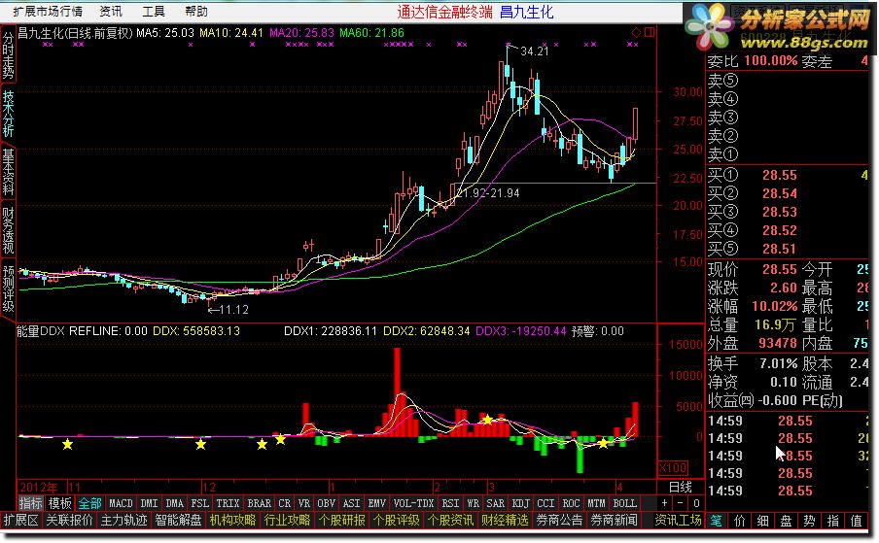Open the 关联报价 tab
The width and height of the screenshot is (879, 543).
[69, 521]
